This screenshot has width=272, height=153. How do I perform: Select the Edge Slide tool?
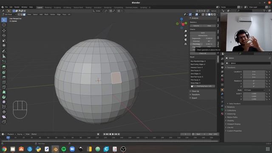pyautogui.click(x=4, y=107)
